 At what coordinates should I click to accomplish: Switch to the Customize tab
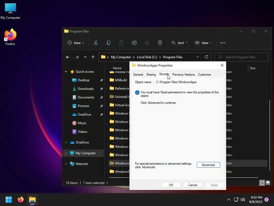coord(204,75)
